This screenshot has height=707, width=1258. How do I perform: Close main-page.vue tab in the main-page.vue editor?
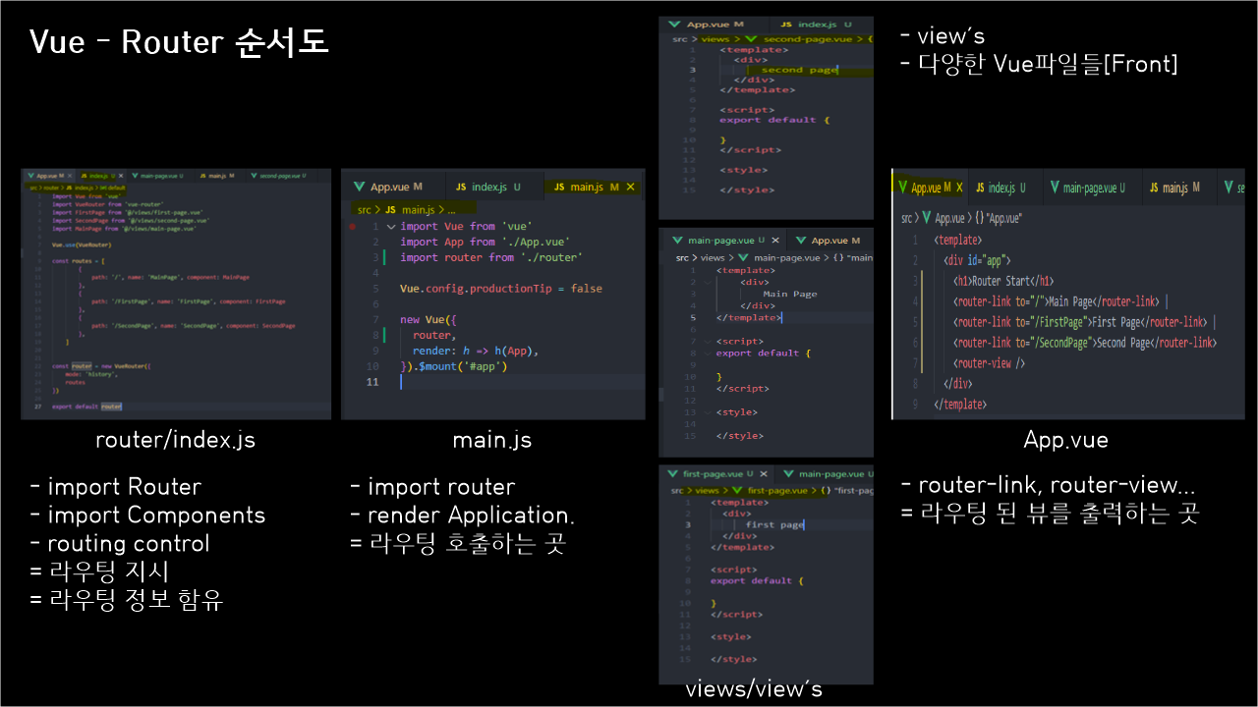pyautogui.click(x=775, y=241)
